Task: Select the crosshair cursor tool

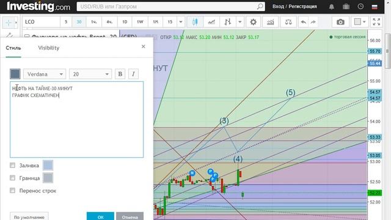Action: click(x=8, y=23)
